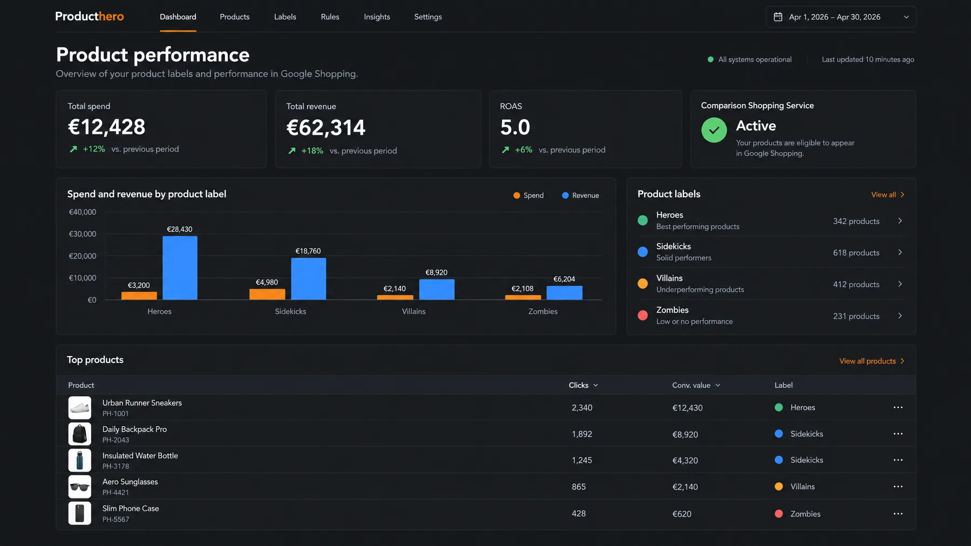Click the calendar icon in date picker
The width and height of the screenshot is (971, 546).
[778, 17]
